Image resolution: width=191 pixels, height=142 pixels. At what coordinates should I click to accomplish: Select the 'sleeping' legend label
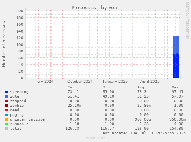[x=19, y=92]
